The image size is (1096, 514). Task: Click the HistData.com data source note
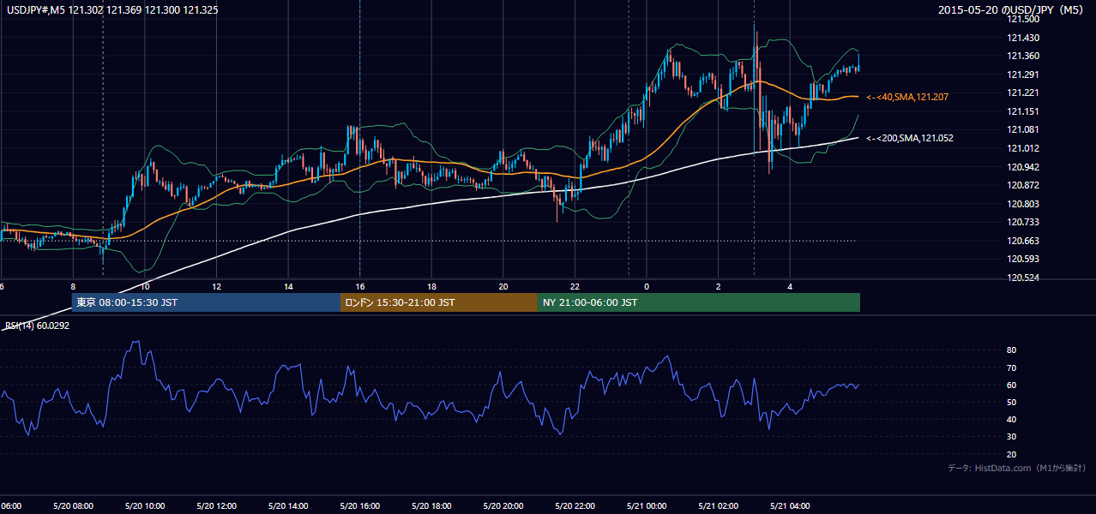[1017, 468]
